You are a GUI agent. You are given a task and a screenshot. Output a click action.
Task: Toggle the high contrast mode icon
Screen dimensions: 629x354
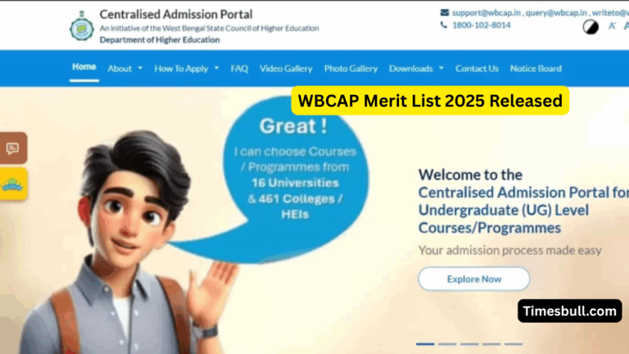point(590,26)
